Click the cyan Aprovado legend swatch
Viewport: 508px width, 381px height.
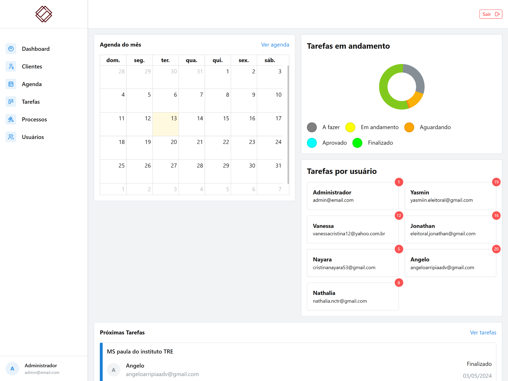pyautogui.click(x=312, y=143)
